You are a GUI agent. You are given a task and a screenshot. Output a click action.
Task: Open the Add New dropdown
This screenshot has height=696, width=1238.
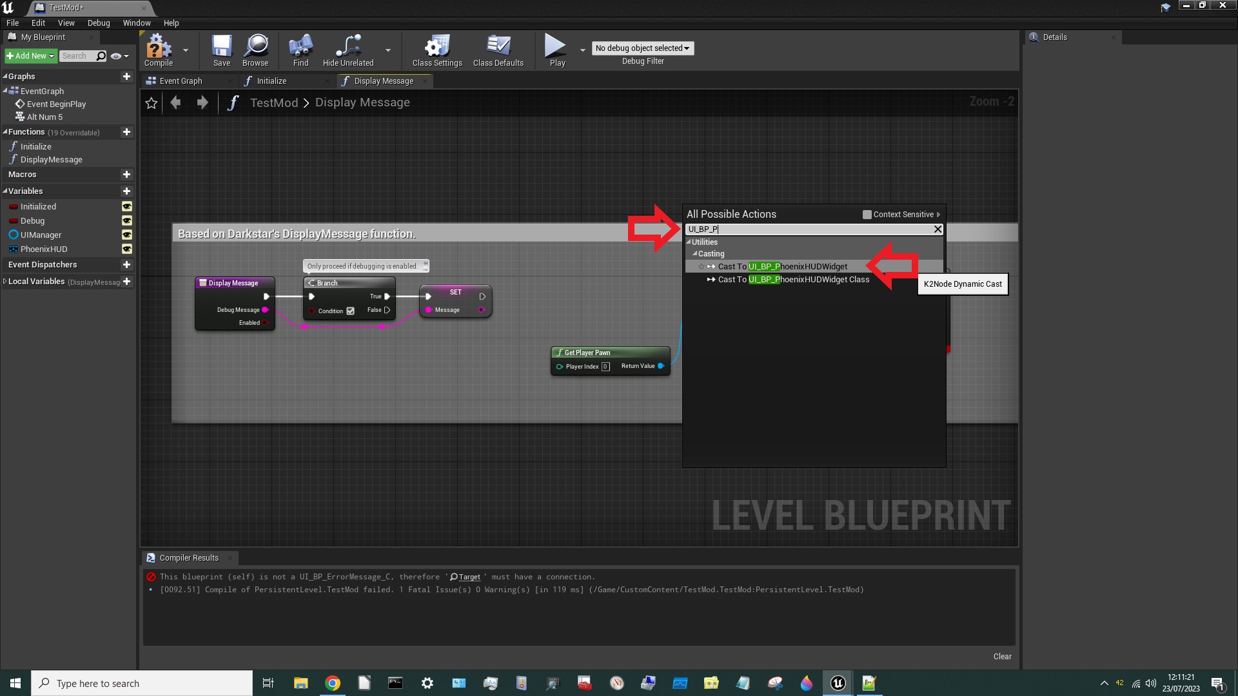click(x=30, y=56)
